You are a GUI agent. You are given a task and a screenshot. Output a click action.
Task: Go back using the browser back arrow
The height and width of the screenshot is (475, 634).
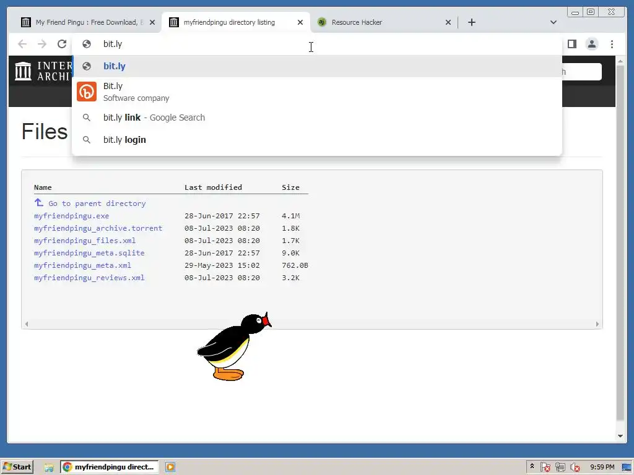coord(22,44)
